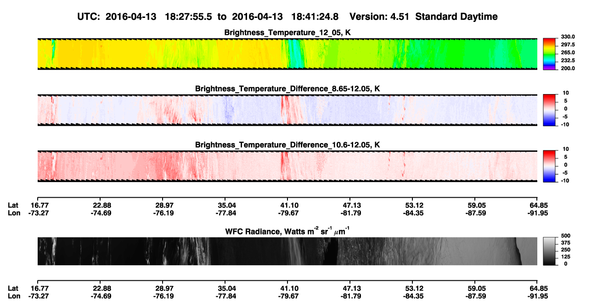597x306 pixels.
Task: Click the 8.65-12.05 difference image strip
Action: point(287,110)
